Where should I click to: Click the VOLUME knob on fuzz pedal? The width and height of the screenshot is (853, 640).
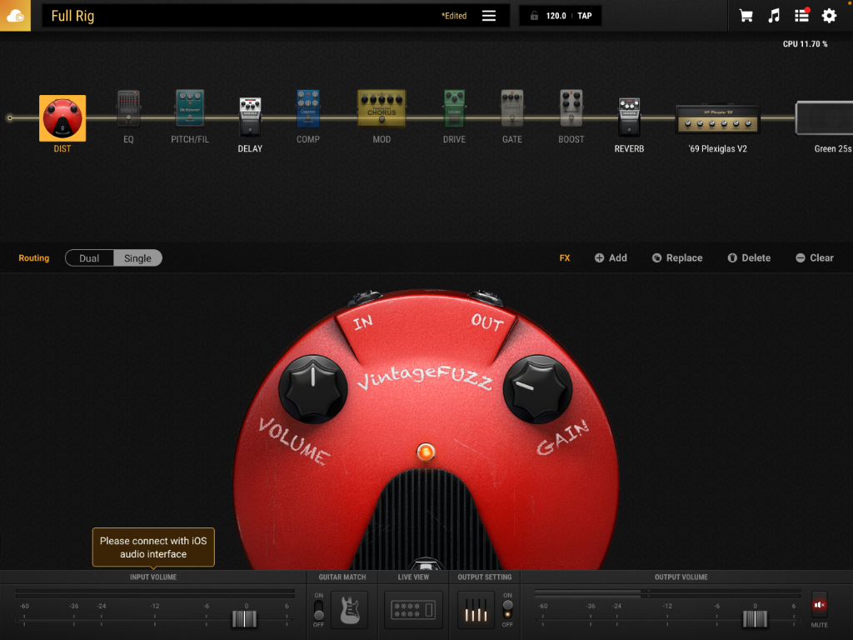313,389
